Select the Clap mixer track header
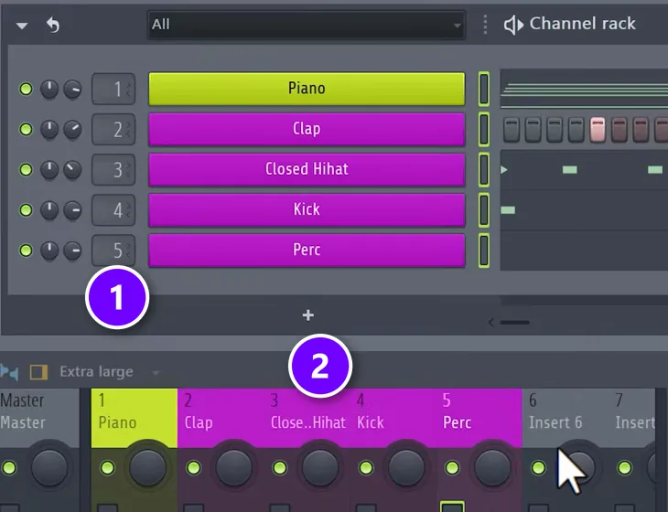 [x=221, y=418]
